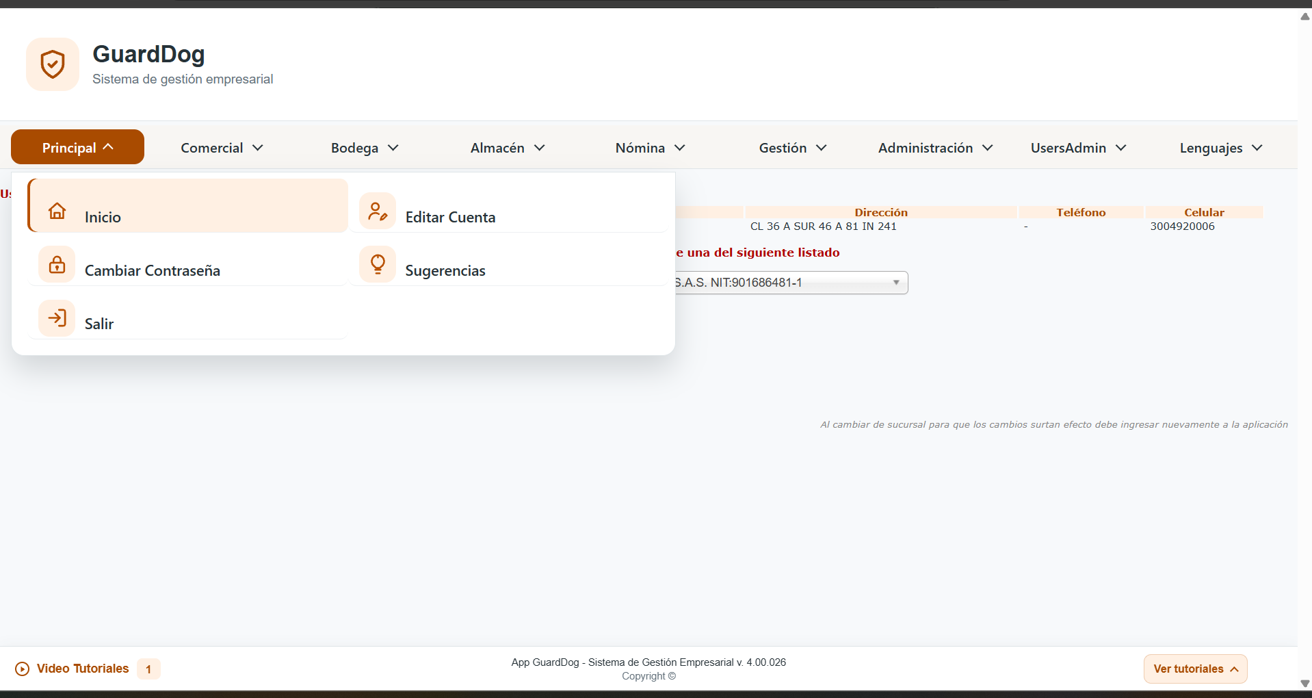This screenshot has height=698, width=1312.
Task: Click the GuardDog shield logo icon
Action: [x=53, y=64]
